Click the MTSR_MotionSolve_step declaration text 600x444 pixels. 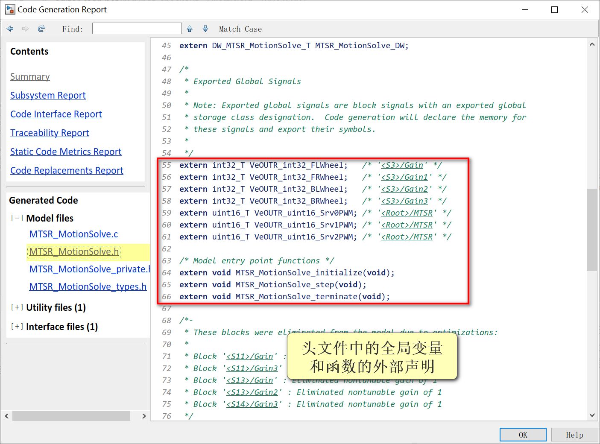tap(273, 285)
